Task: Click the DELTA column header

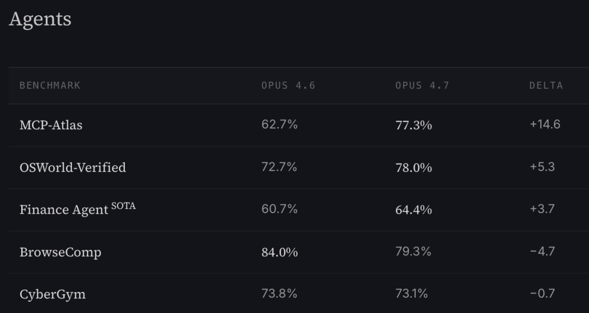Action: (x=546, y=86)
